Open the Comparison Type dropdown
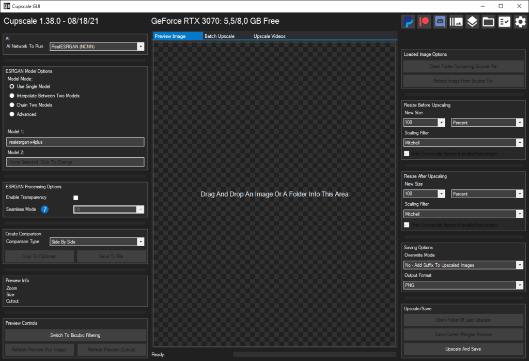 [97, 242]
